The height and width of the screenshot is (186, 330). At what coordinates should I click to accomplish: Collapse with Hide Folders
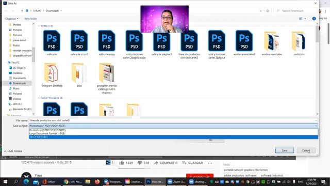[x=13, y=151]
